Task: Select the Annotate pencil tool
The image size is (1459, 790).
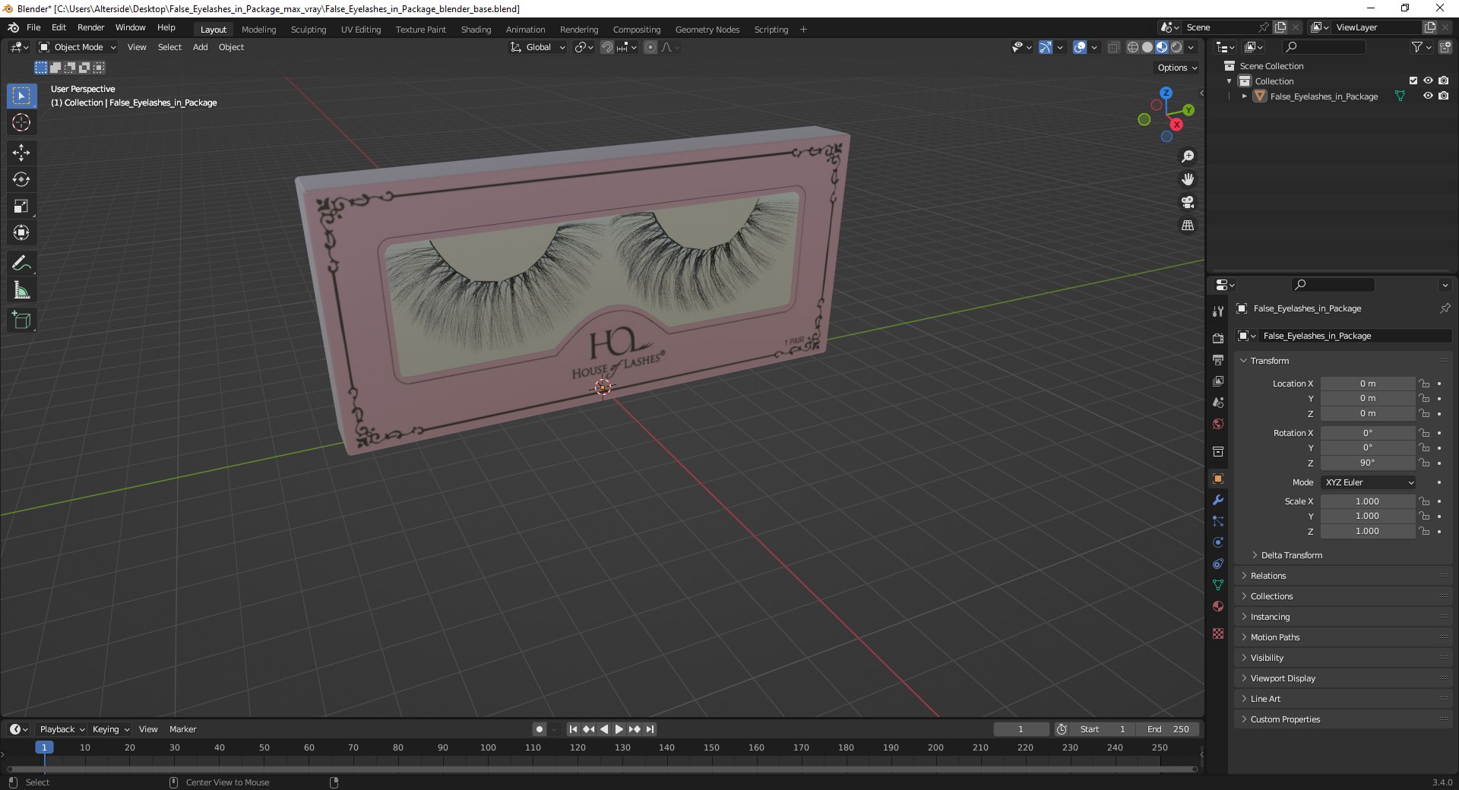Action: [x=21, y=264]
